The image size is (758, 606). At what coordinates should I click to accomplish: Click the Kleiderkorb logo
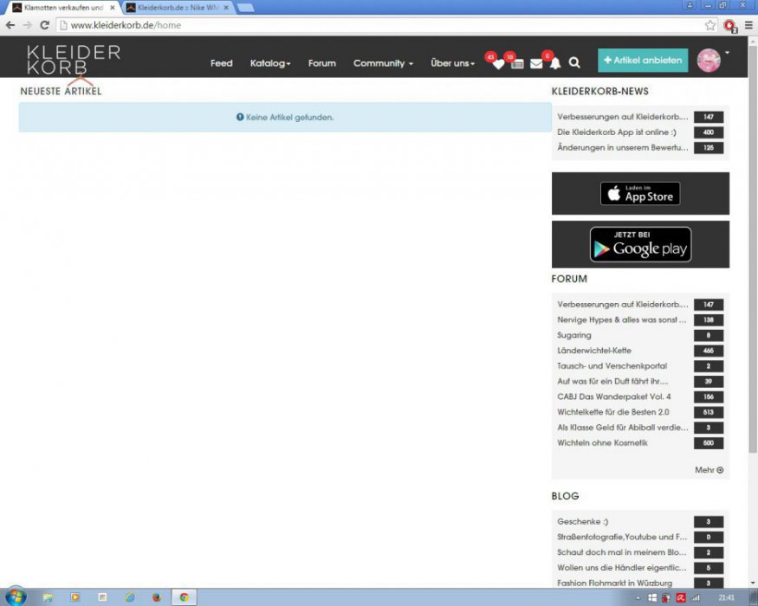[x=74, y=60]
